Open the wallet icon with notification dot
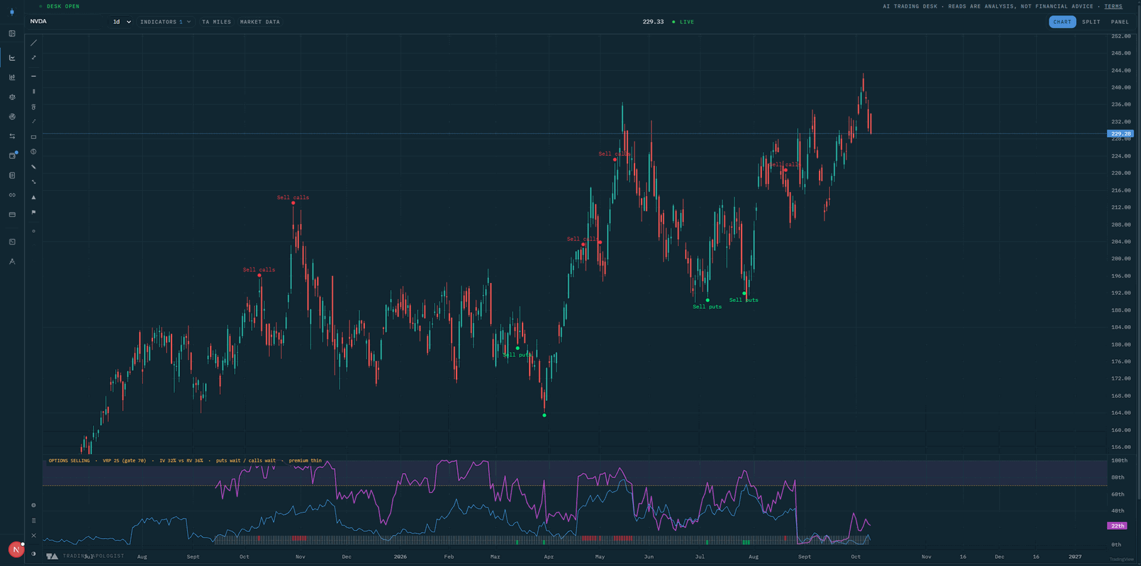 tap(12, 156)
